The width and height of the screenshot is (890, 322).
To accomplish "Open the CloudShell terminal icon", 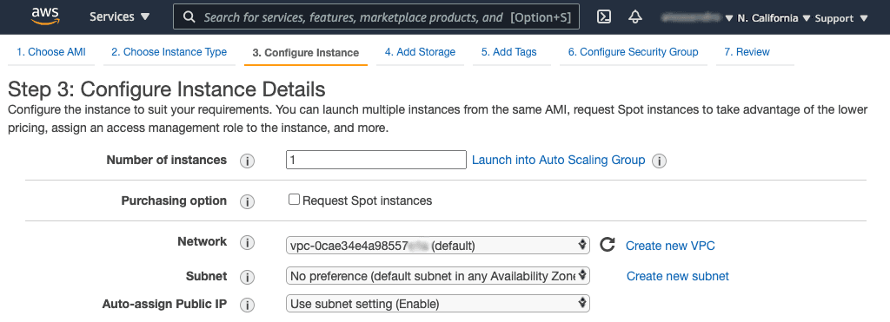I will click(x=605, y=17).
